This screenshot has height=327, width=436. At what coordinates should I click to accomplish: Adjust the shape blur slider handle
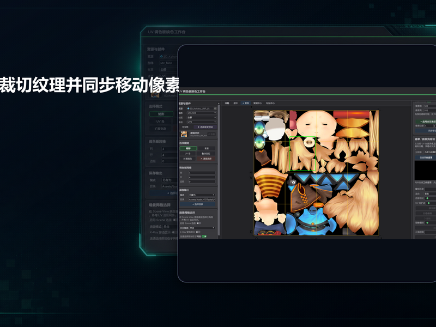point(427,223)
